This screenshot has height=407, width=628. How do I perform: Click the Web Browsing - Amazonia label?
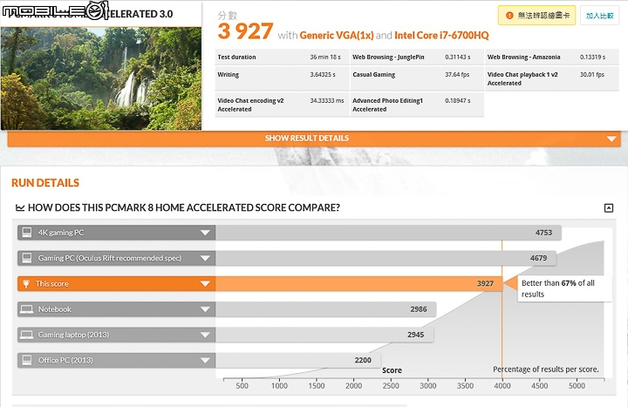pyautogui.click(x=523, y=58)
